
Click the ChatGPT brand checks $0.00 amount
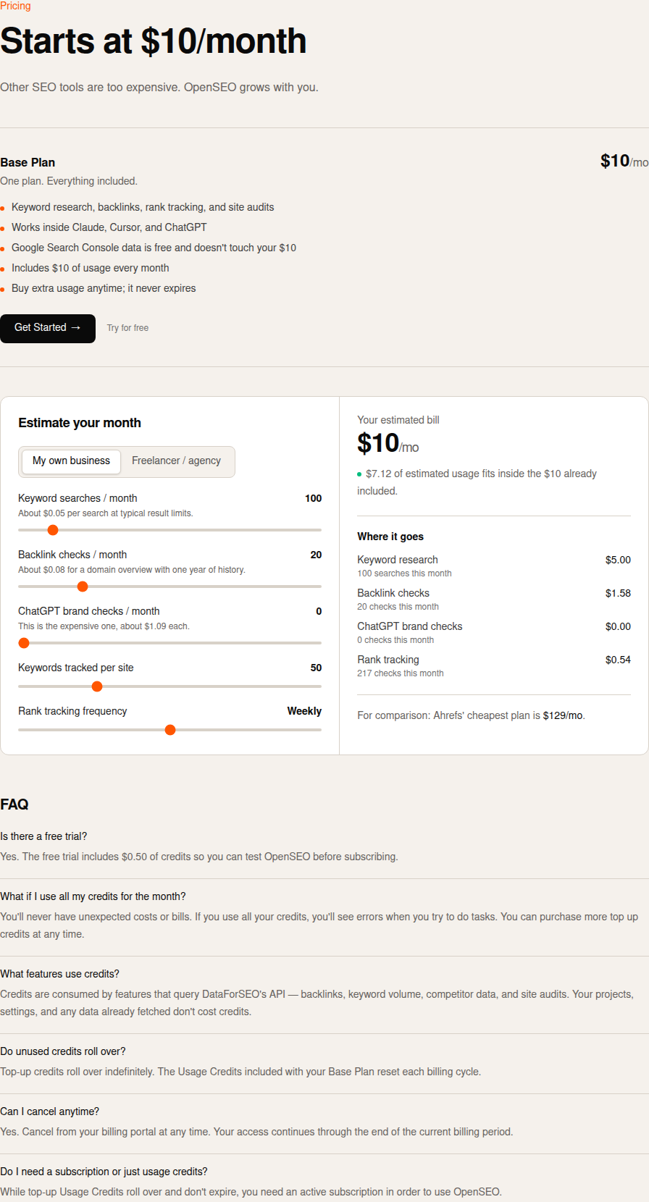coord(618,626)
